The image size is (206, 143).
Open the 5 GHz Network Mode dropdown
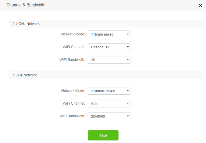click(x=109, y=91)
